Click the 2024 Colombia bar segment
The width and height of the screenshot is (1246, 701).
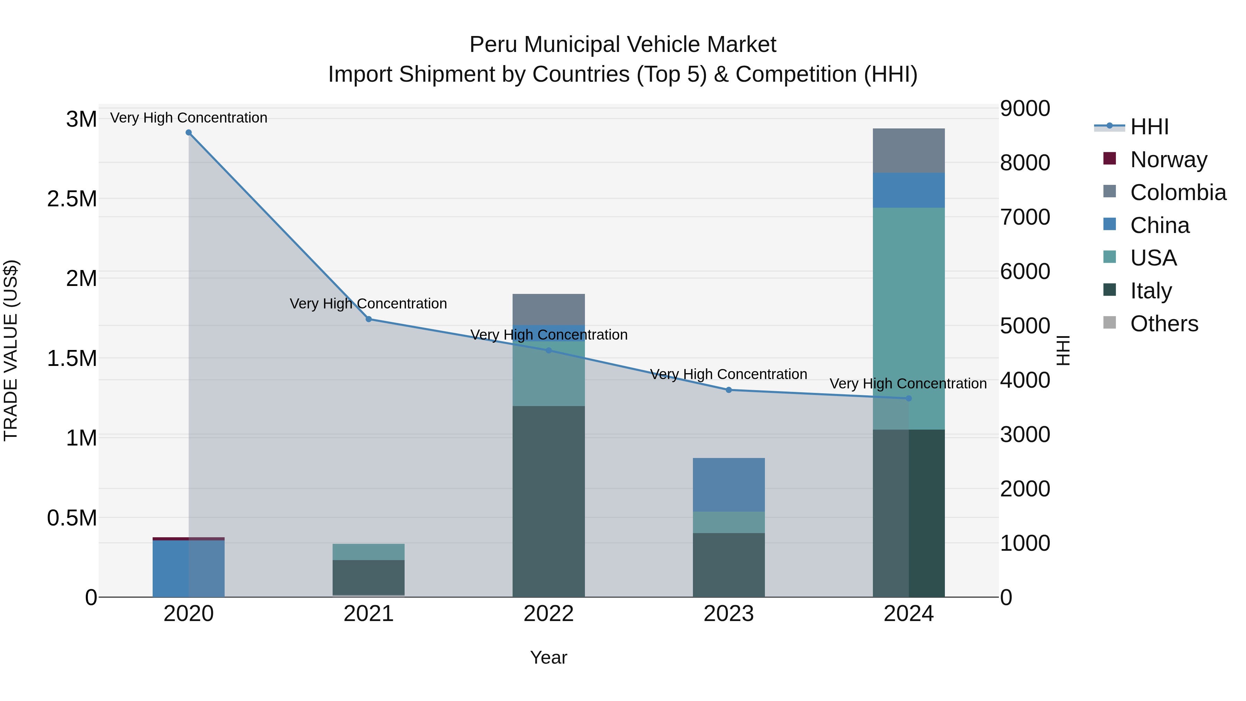(909, 151)
